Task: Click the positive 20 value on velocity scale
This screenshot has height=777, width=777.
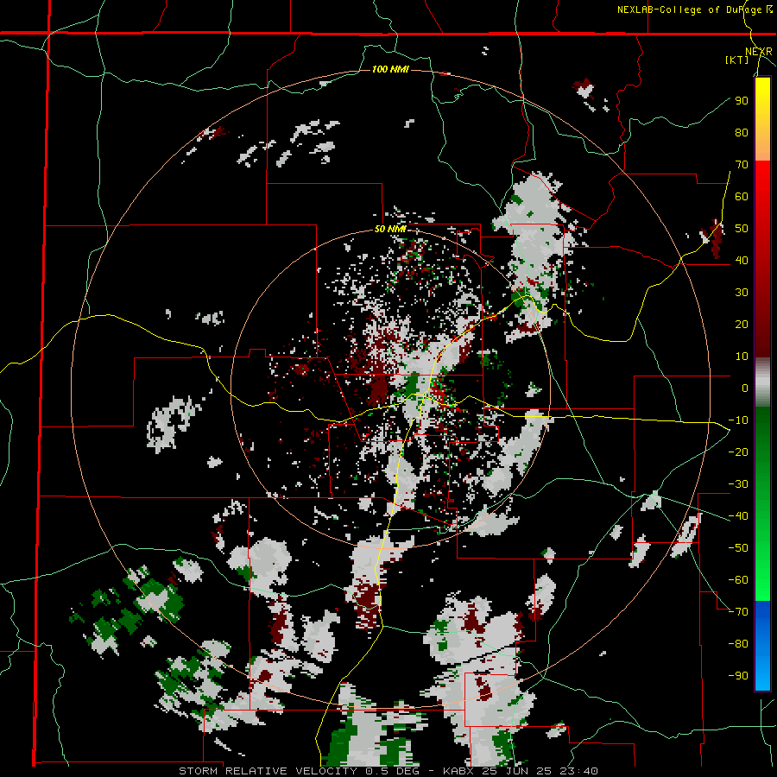Action: [x=742, y=324]
